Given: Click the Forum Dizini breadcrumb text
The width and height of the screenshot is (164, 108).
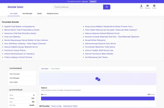Looking at the screenshot, I should 55,69.
